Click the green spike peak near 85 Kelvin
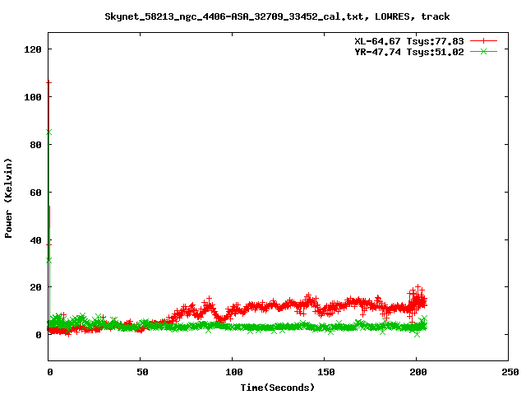Screen dimensions: 526x395 (x=49, y=132)
